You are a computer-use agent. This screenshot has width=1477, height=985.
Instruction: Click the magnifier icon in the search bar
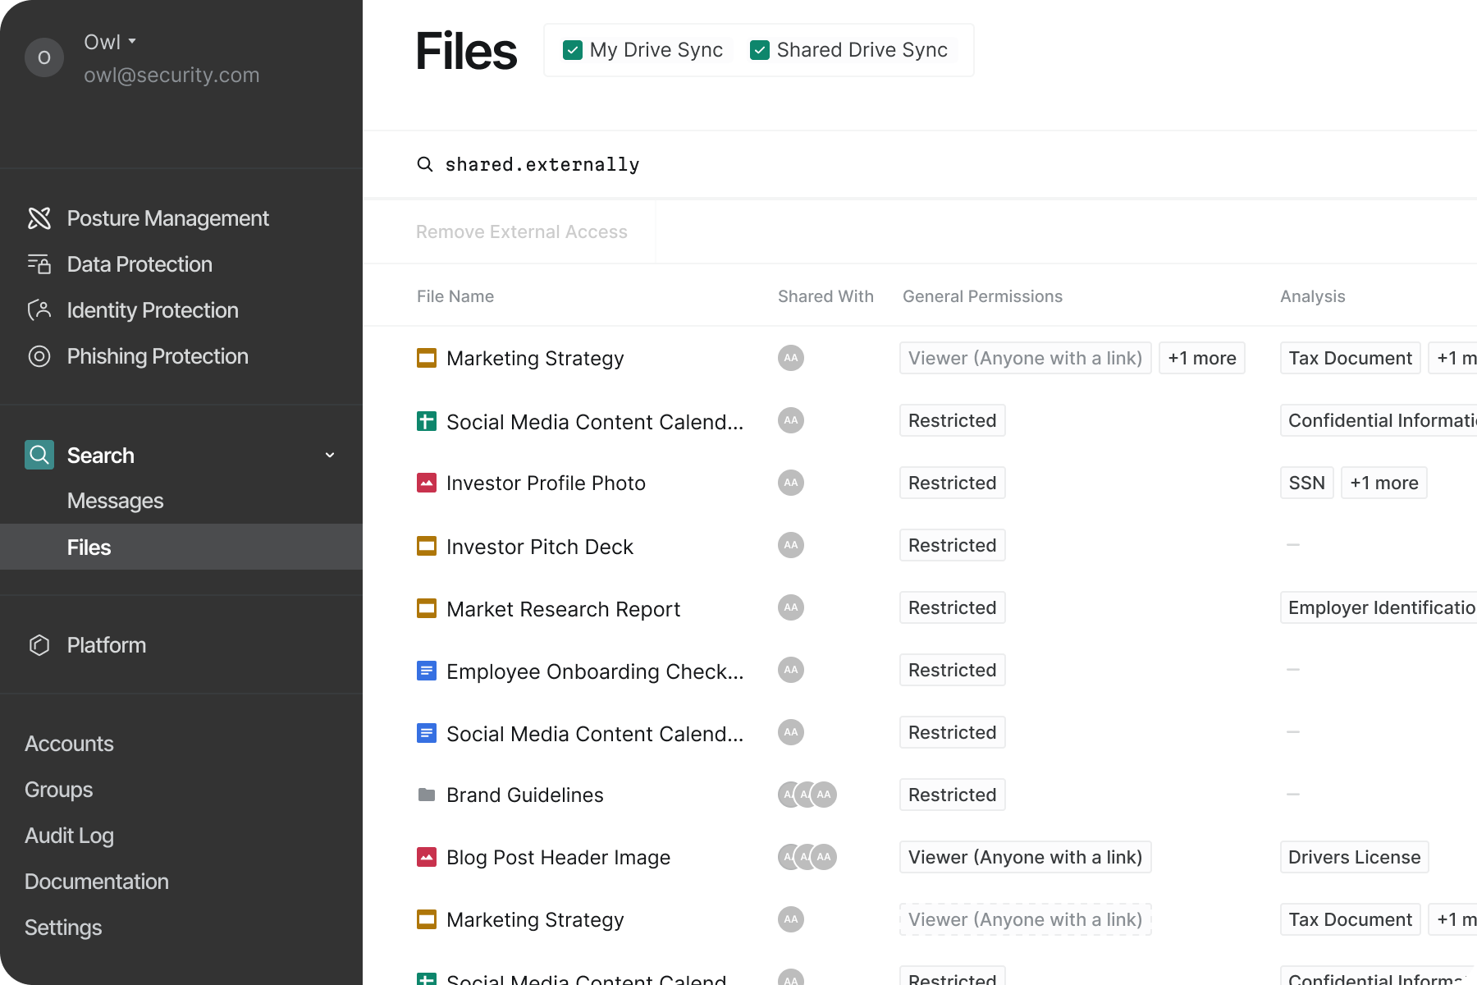coord(425,164)
